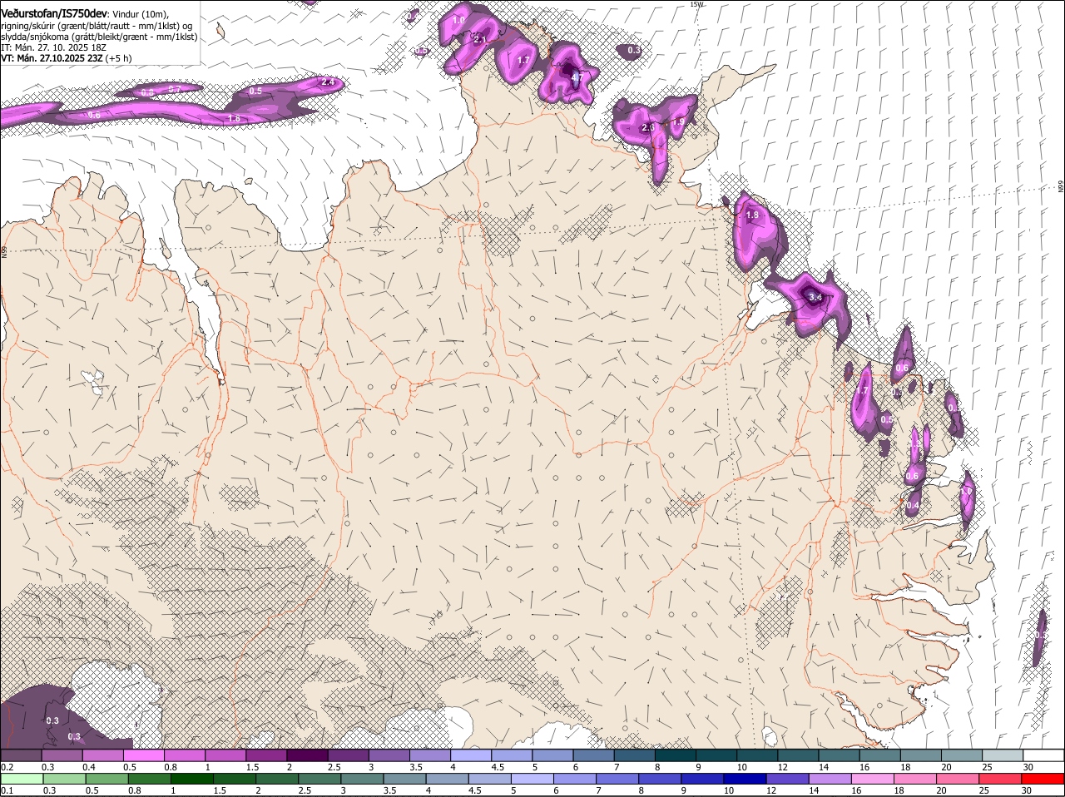
Task: Click the 15W longitude label at the top
Action: (x=696, y=4)
